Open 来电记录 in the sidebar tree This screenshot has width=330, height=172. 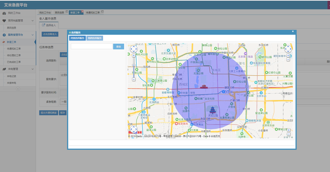[12, 76]
